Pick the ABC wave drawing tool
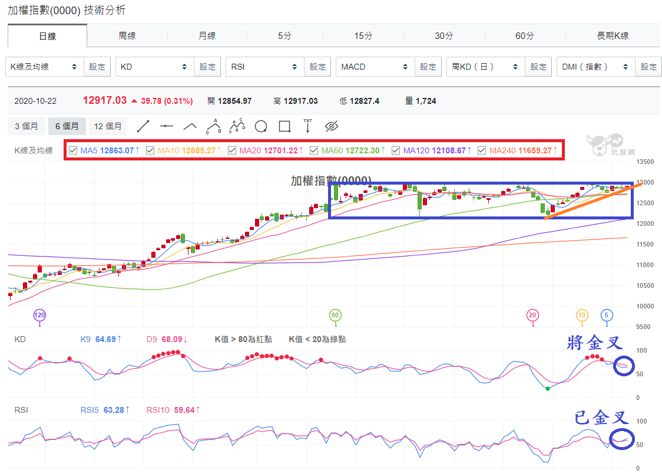 click(x=214, y=126)
